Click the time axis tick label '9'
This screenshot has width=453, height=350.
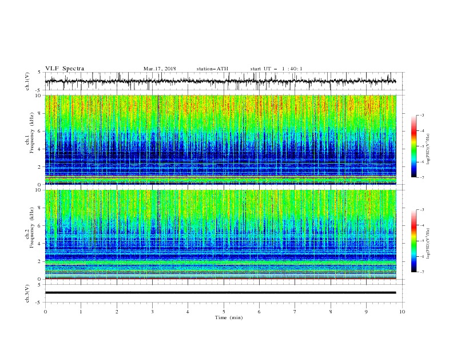[366, 312]
